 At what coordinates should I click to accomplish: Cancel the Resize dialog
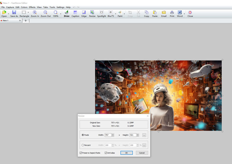[142, 153]
